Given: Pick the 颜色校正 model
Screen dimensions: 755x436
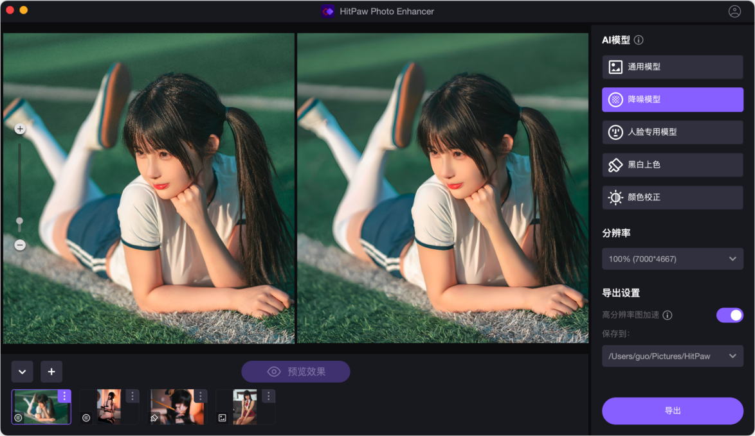Looking at the screenshot, I should (x=672, y=198).
